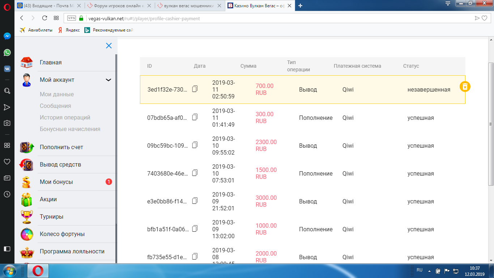Open Бонусные начисления link

pyautogui.click(x=70, y=129)
